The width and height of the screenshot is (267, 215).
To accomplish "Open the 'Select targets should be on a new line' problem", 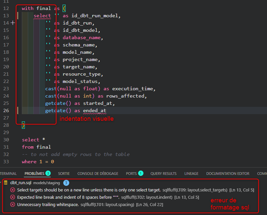I will pyautogui.click(x=89, y=190).
